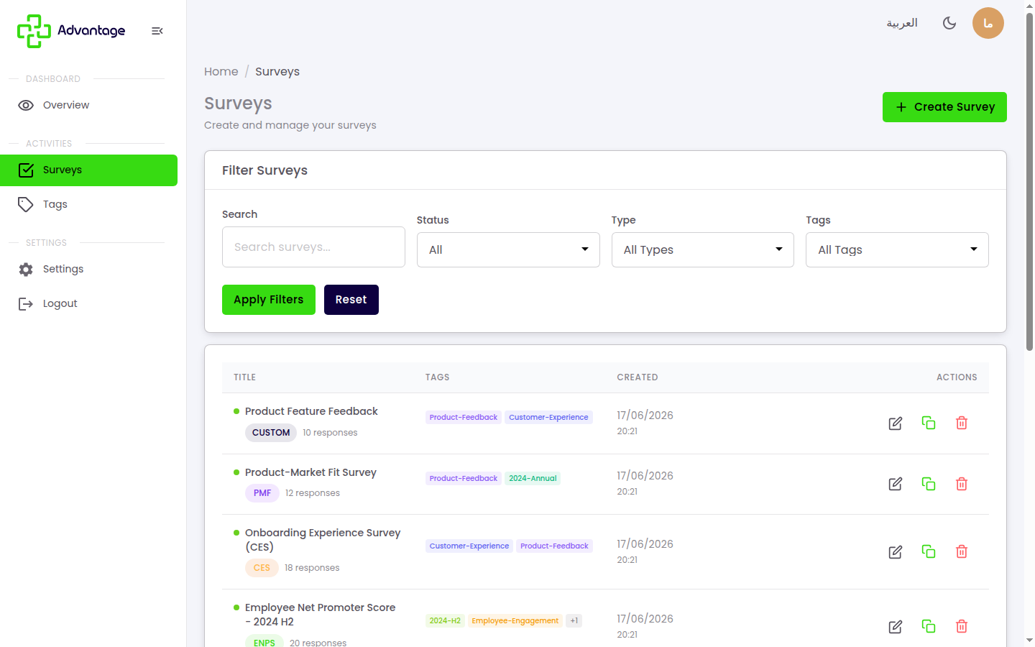Click the 18 responses count
Viewport: 1035px width, 647px height.
point(312,568)
